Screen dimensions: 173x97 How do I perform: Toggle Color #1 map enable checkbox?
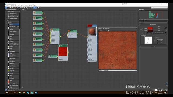tap(166, 28)
